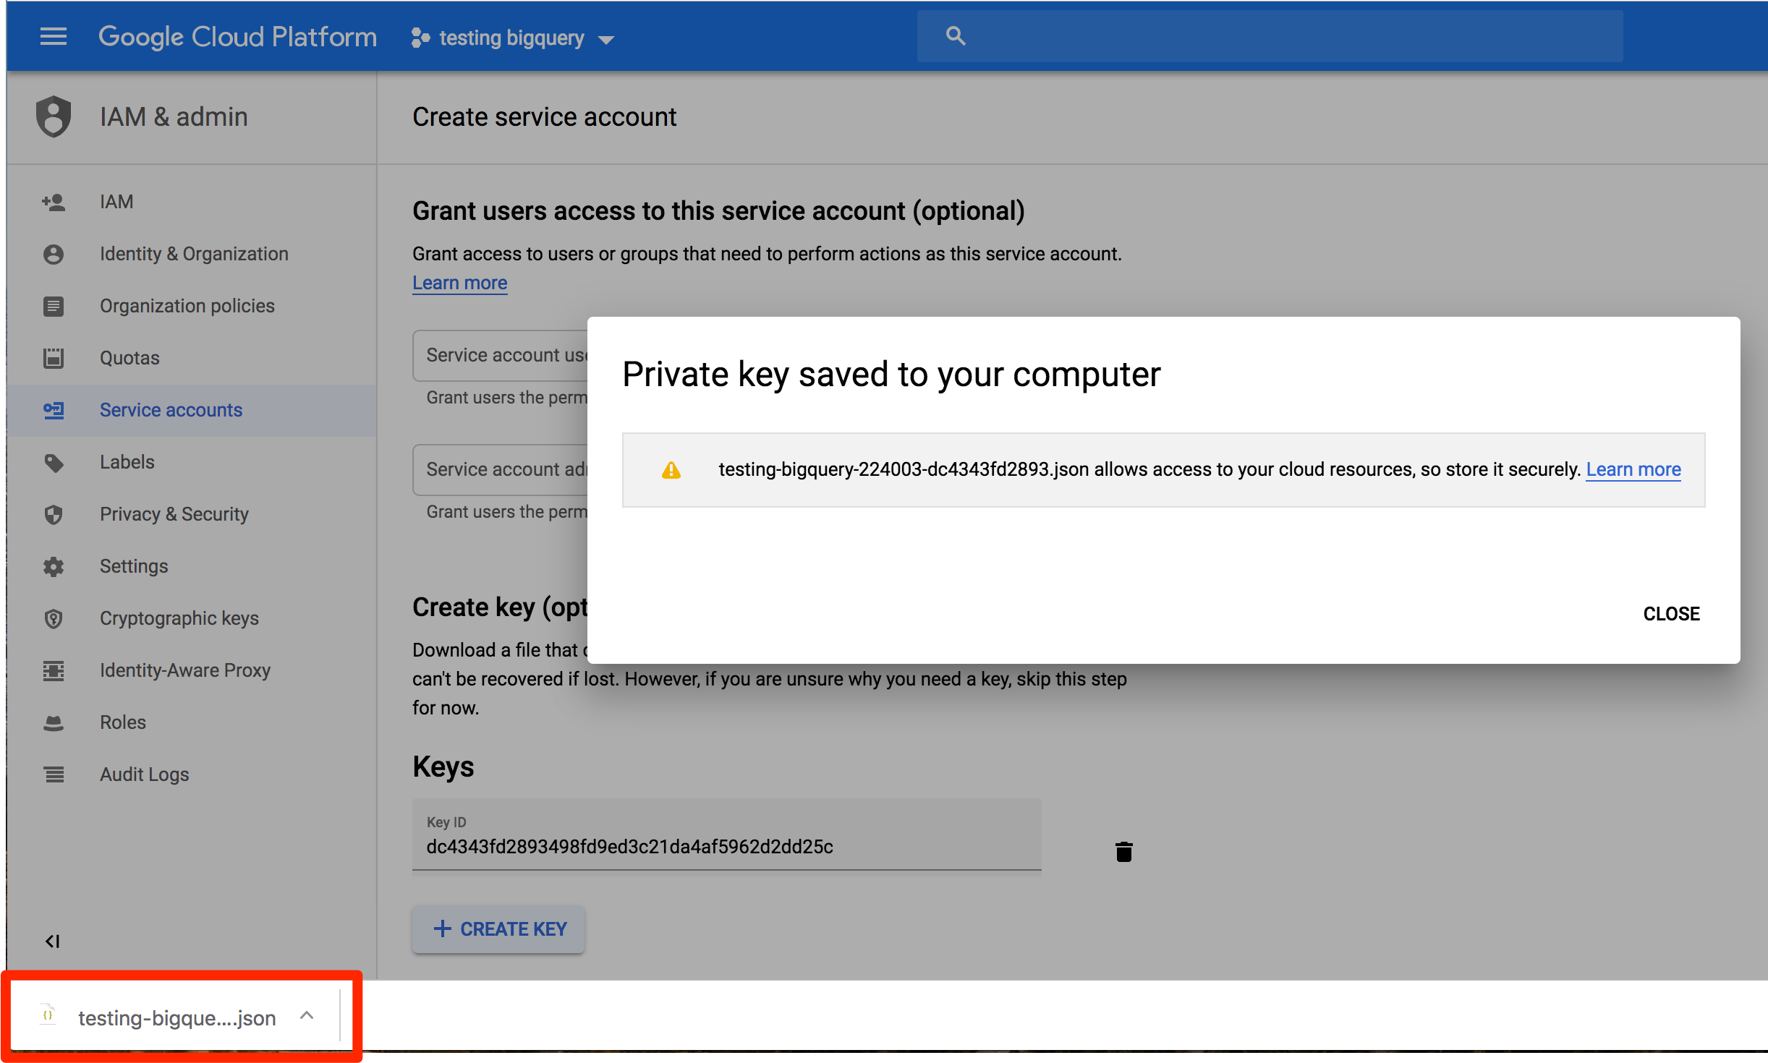Viewport: 1768px width, 1063px height.
Task: Expand the downloaded json file options chevron
Action: click(307, 1016)
